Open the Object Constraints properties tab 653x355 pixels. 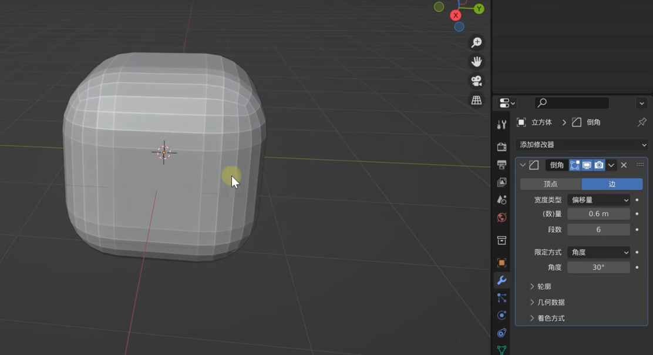coord(502,333)
